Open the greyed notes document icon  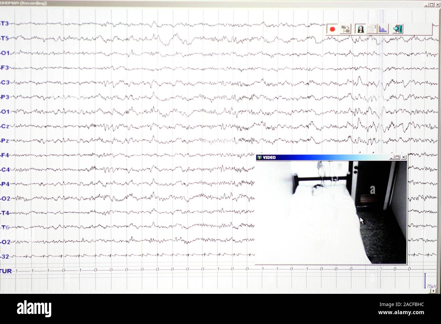coord(371,29)
